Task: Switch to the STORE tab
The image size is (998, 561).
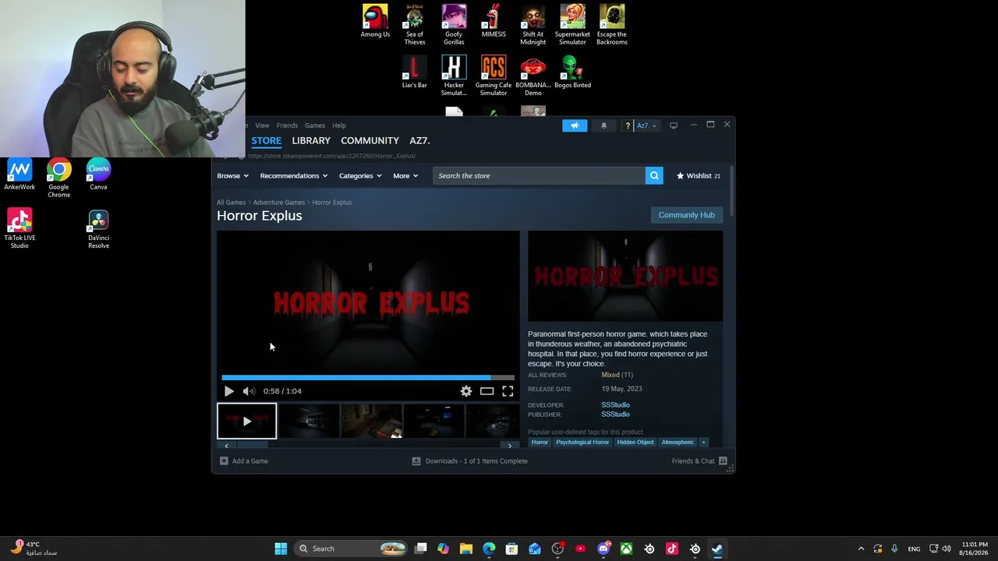Action: tap(266, 141)
